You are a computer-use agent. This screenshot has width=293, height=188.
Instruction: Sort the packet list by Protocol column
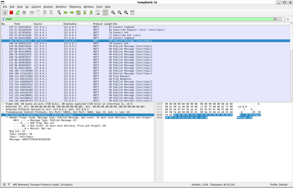98,24
